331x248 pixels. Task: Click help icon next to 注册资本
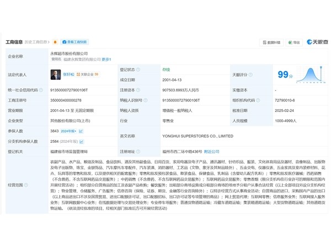pyautogui.click(x=138, y=90)
